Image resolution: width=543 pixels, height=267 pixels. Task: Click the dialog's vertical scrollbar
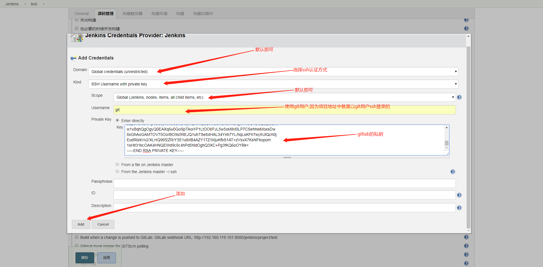(x=468, y=137)
